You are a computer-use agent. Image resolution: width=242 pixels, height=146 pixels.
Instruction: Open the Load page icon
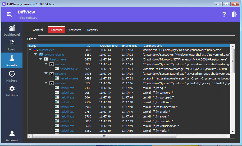(x=12, y=43)
